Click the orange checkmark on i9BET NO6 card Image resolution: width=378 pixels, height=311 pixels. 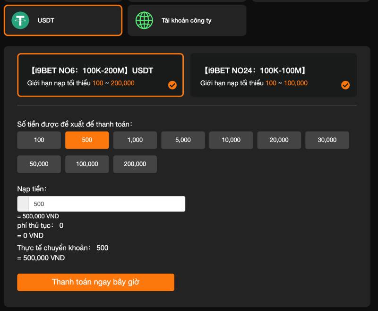tap(172, 86)
